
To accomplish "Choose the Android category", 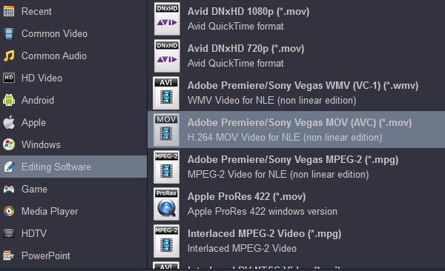I will point(73,100).
